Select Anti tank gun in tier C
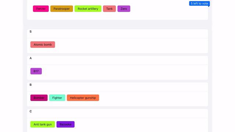This screenshot has height=132, width=235. 43,124
